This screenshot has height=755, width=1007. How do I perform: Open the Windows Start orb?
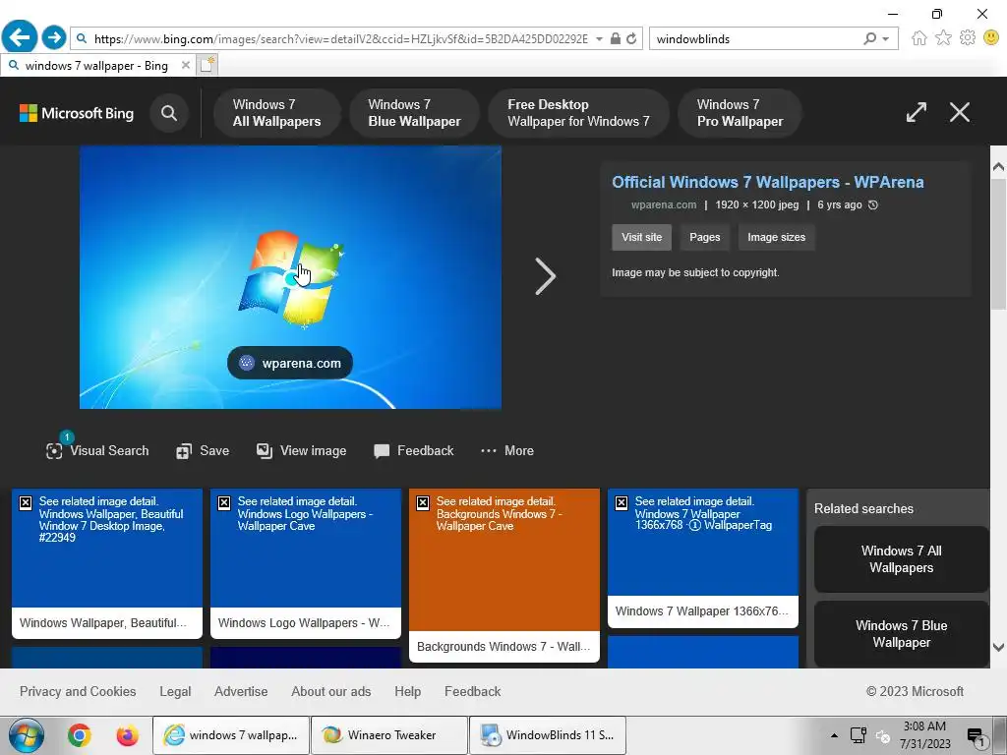27,735
